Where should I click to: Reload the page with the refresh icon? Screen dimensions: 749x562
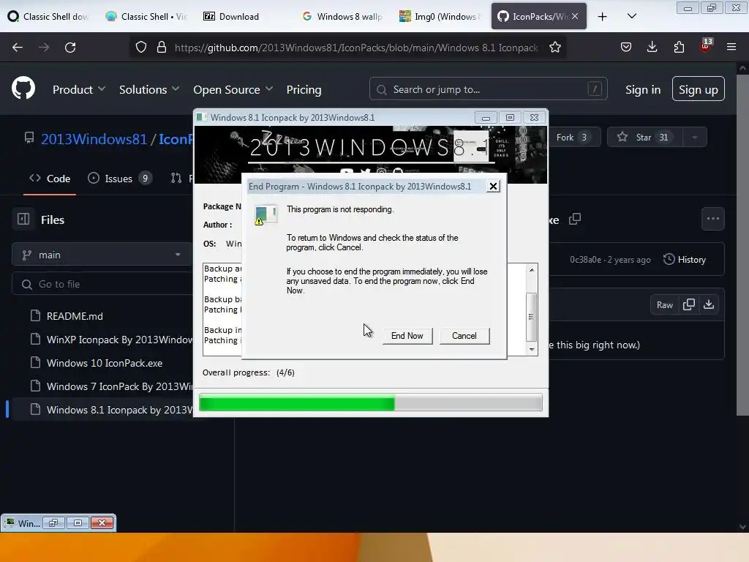[70, 48]
